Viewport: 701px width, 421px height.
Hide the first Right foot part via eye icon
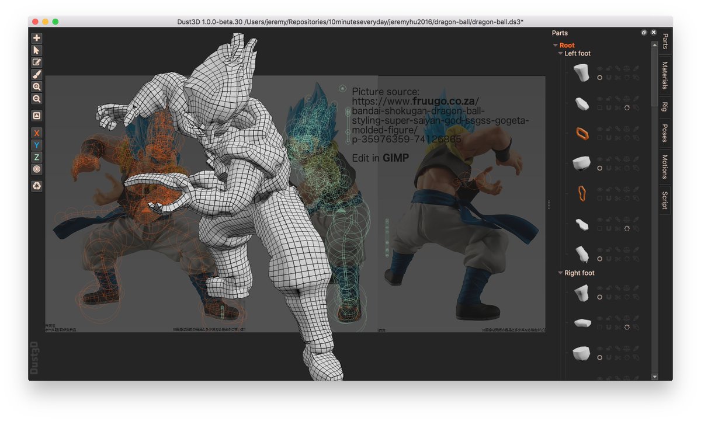click(x=599, y=288)
